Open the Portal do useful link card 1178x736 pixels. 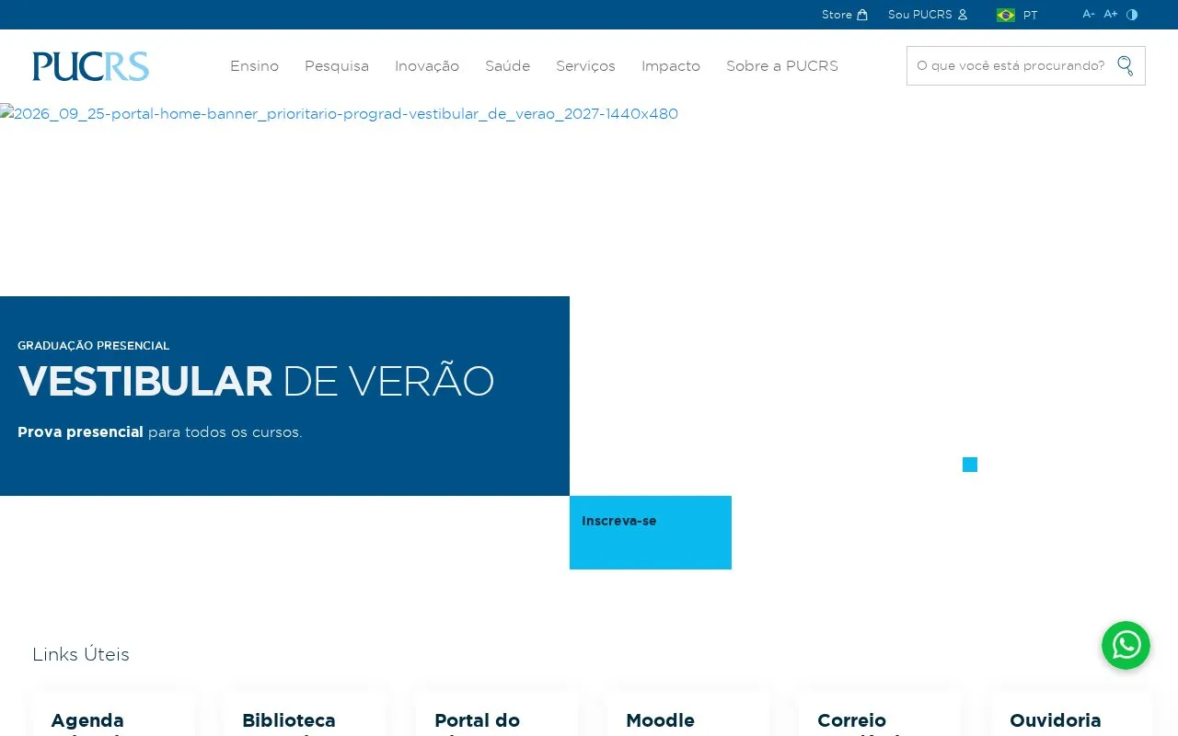(497, 714)
